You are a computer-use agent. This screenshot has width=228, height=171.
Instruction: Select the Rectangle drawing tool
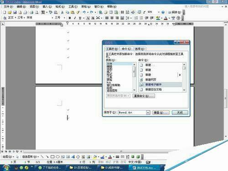click(x=52, y=156)
